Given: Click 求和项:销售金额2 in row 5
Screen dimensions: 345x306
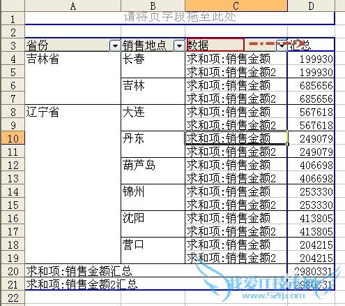Looking at the screenshot, I should click(x=236, y=72).
